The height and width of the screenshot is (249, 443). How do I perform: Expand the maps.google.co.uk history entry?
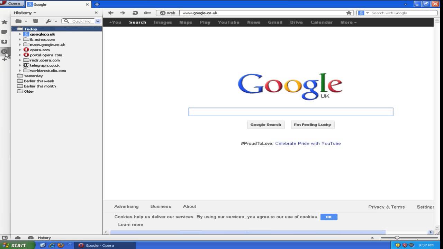(20, 45)
